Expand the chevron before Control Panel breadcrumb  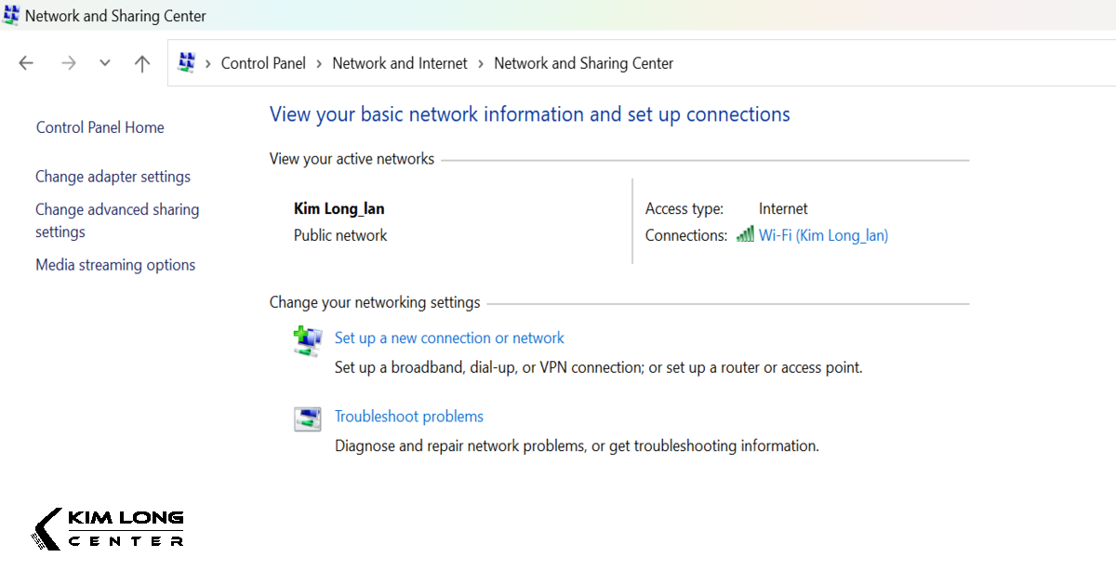[208, 63]
